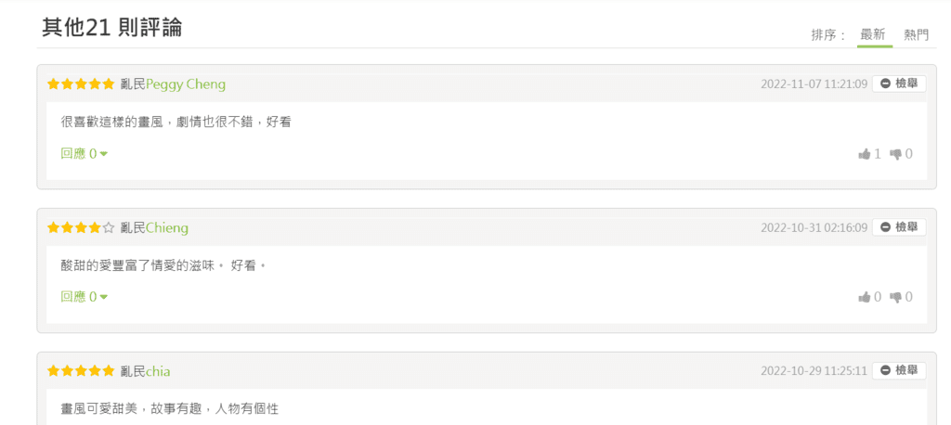Open Chieng's user profile link
This screenshot has width=951, height=425.
(x=167, y=228)
